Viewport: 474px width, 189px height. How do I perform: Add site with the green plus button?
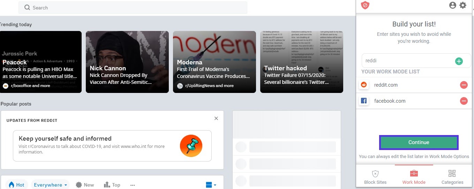[459, 61]
